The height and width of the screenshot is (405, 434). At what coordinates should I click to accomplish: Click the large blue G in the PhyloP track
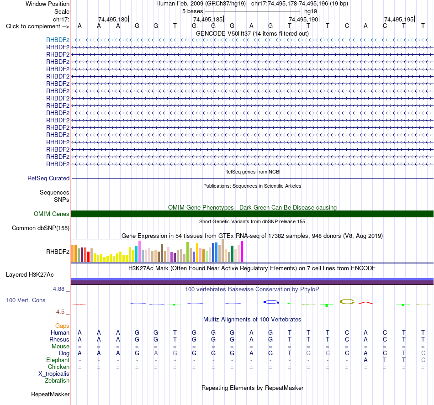271,302
